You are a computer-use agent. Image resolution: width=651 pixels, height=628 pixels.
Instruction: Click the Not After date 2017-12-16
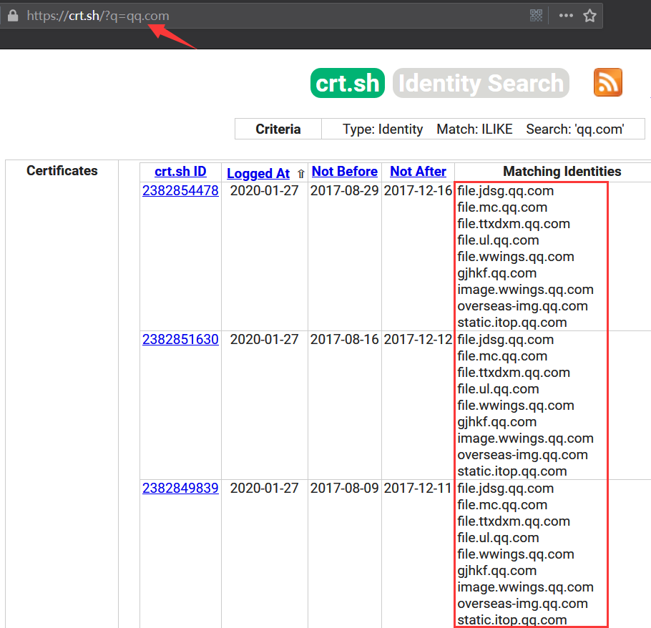coord(418,190)
